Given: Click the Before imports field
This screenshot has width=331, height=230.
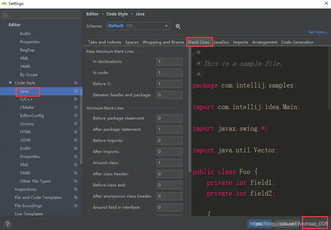Looking at the screenshot, I should point(169,141).
